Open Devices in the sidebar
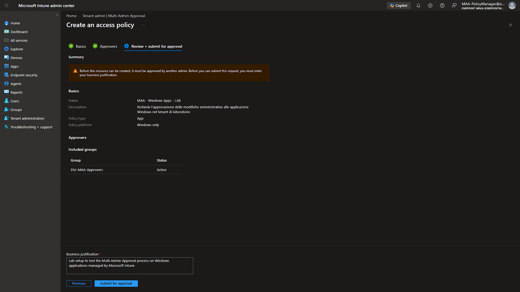The image size is (520, 292). [16, 58]
